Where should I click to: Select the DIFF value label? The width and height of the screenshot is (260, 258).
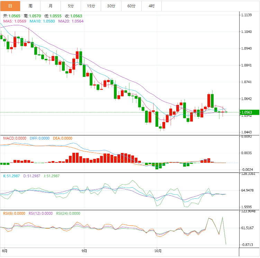[39, 138]
